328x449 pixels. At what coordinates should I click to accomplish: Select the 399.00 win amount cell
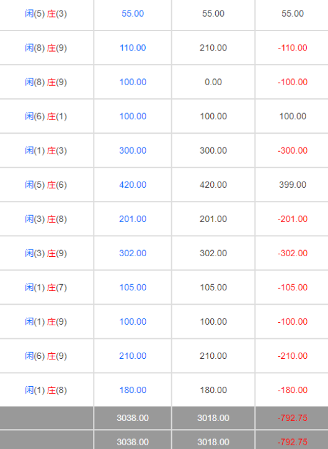click(x=293, y=185)
